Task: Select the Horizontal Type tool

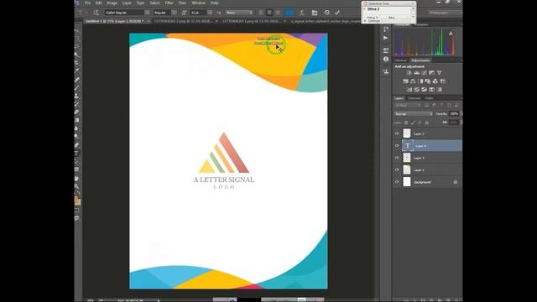Action: pos(76,154)
